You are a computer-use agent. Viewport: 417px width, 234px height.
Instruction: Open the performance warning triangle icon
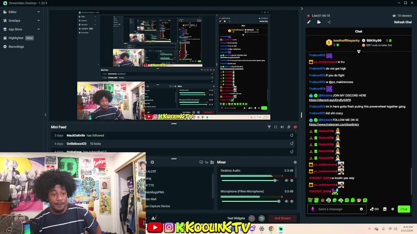click(154, 218)
